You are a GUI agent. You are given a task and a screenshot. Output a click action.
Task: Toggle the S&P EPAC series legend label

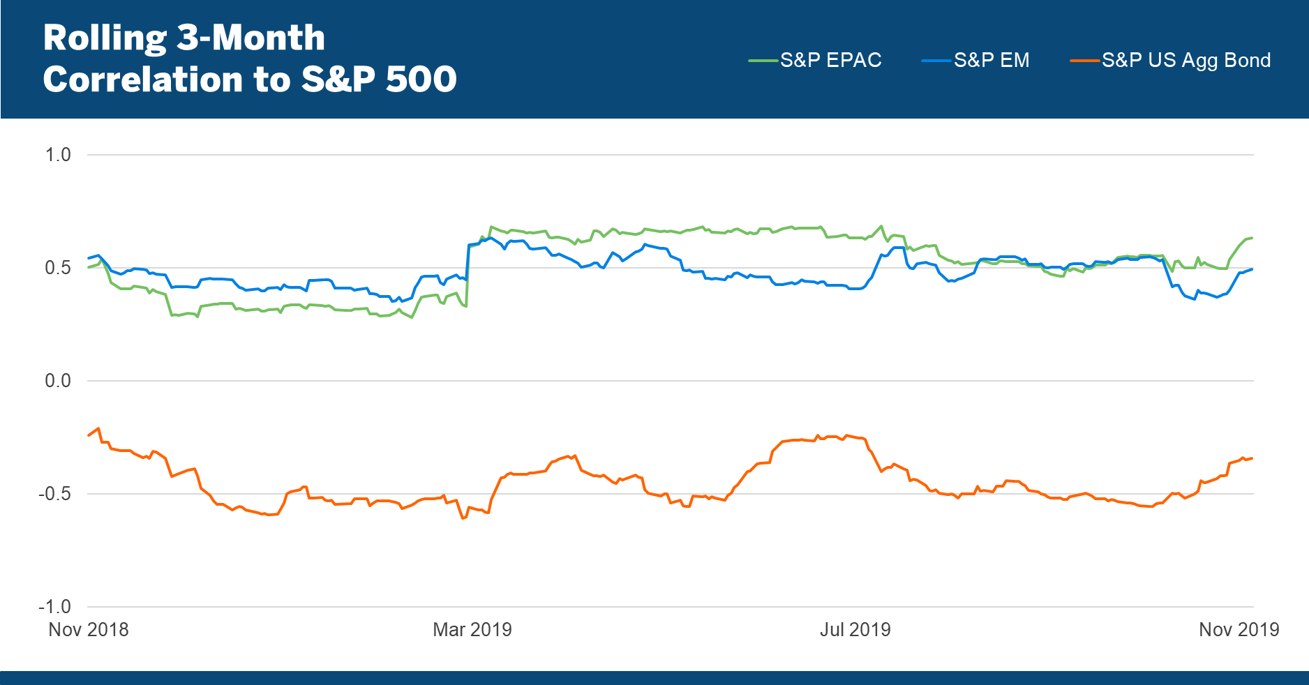point(830,60)
